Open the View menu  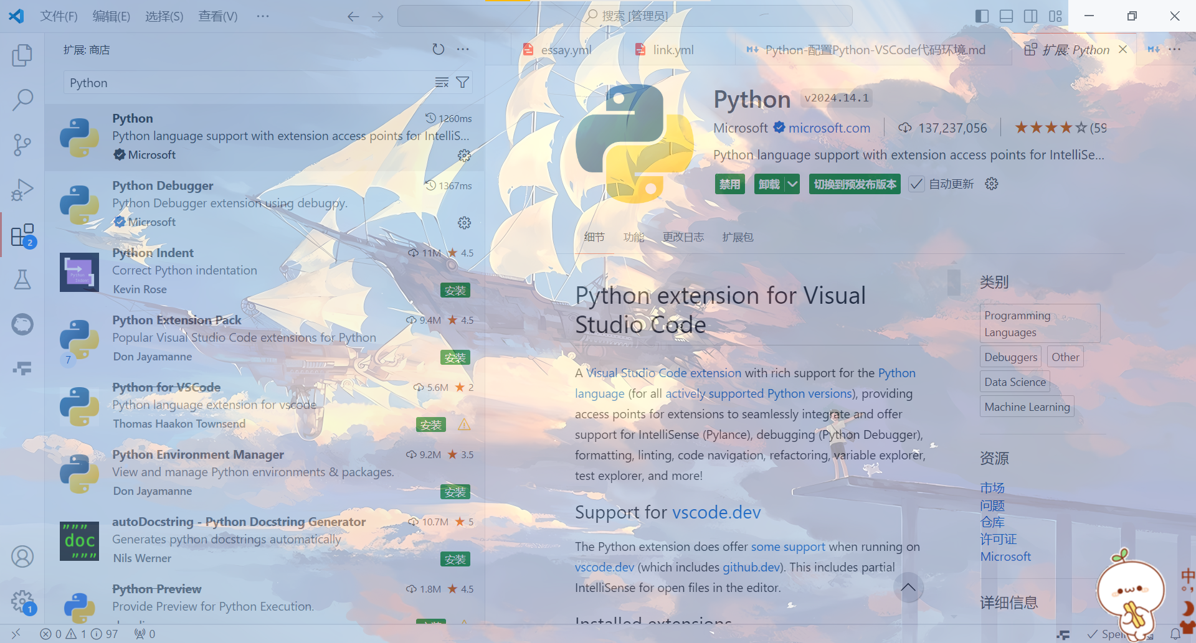[218, 16]
